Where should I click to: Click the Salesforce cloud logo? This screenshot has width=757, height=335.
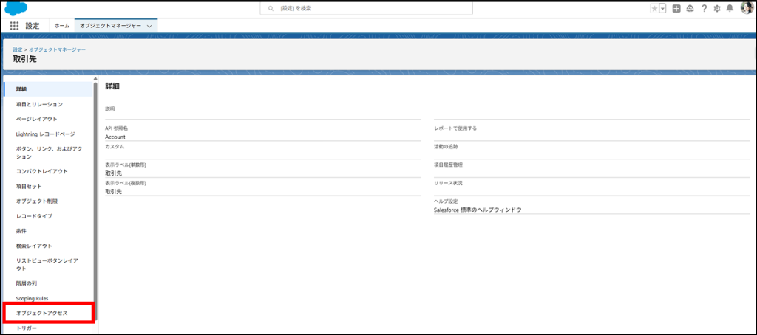[16, 8]
